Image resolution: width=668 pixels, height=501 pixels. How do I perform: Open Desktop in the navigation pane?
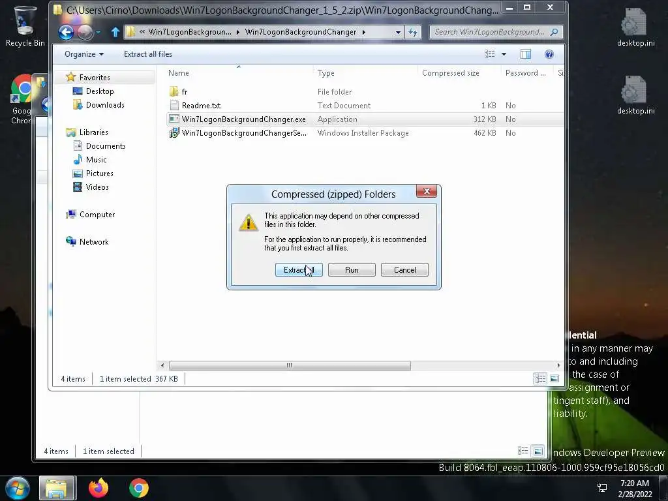click(100, 91)
